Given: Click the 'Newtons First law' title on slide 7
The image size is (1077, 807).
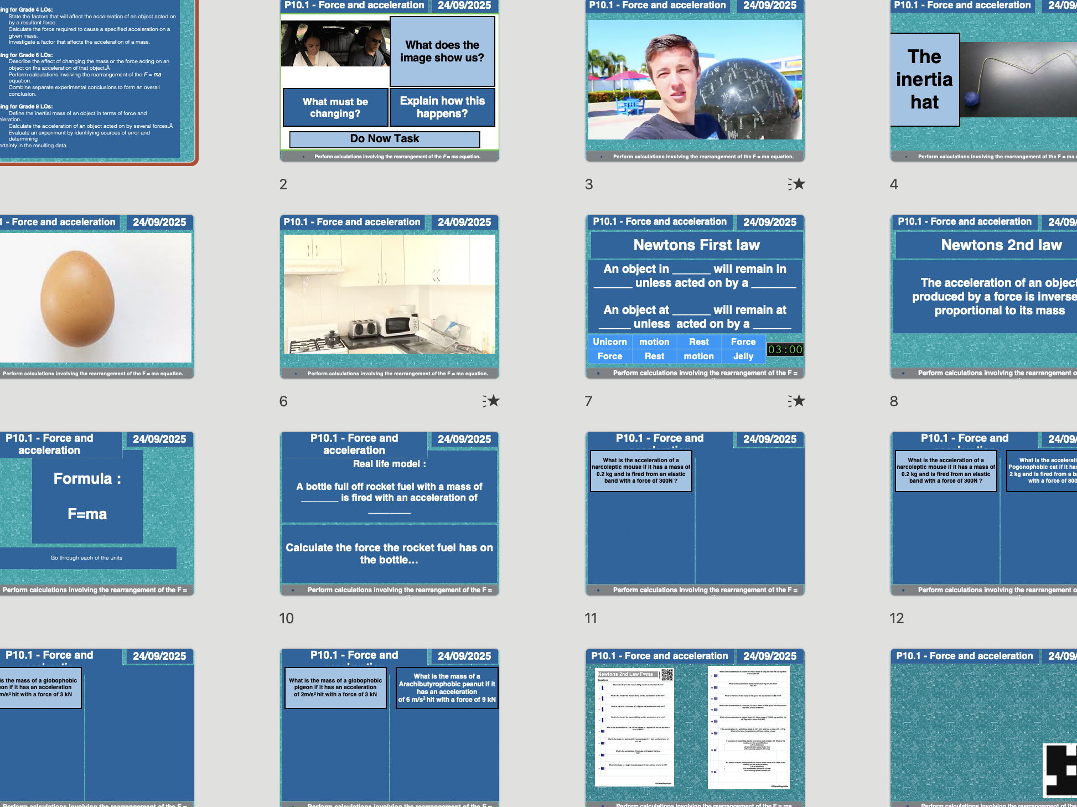Looking at the screenshot, I should coord(697,245).
